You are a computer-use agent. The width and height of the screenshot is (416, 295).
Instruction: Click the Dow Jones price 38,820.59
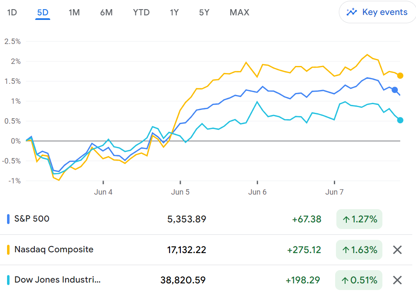(183, 280)
